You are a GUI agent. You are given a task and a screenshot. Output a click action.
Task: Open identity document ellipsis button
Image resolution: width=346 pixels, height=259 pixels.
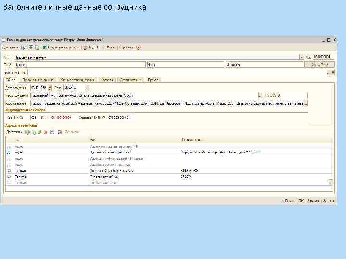(x=306, y=103)
